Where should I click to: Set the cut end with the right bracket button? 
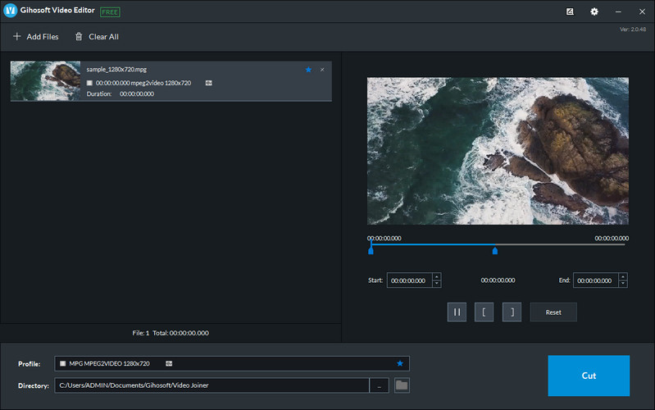[x=512, y=312]
